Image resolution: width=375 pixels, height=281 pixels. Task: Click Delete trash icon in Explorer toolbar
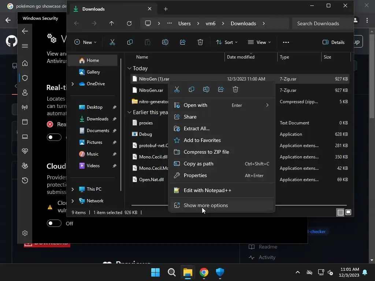pyautogui.click(x=200, y=42)
